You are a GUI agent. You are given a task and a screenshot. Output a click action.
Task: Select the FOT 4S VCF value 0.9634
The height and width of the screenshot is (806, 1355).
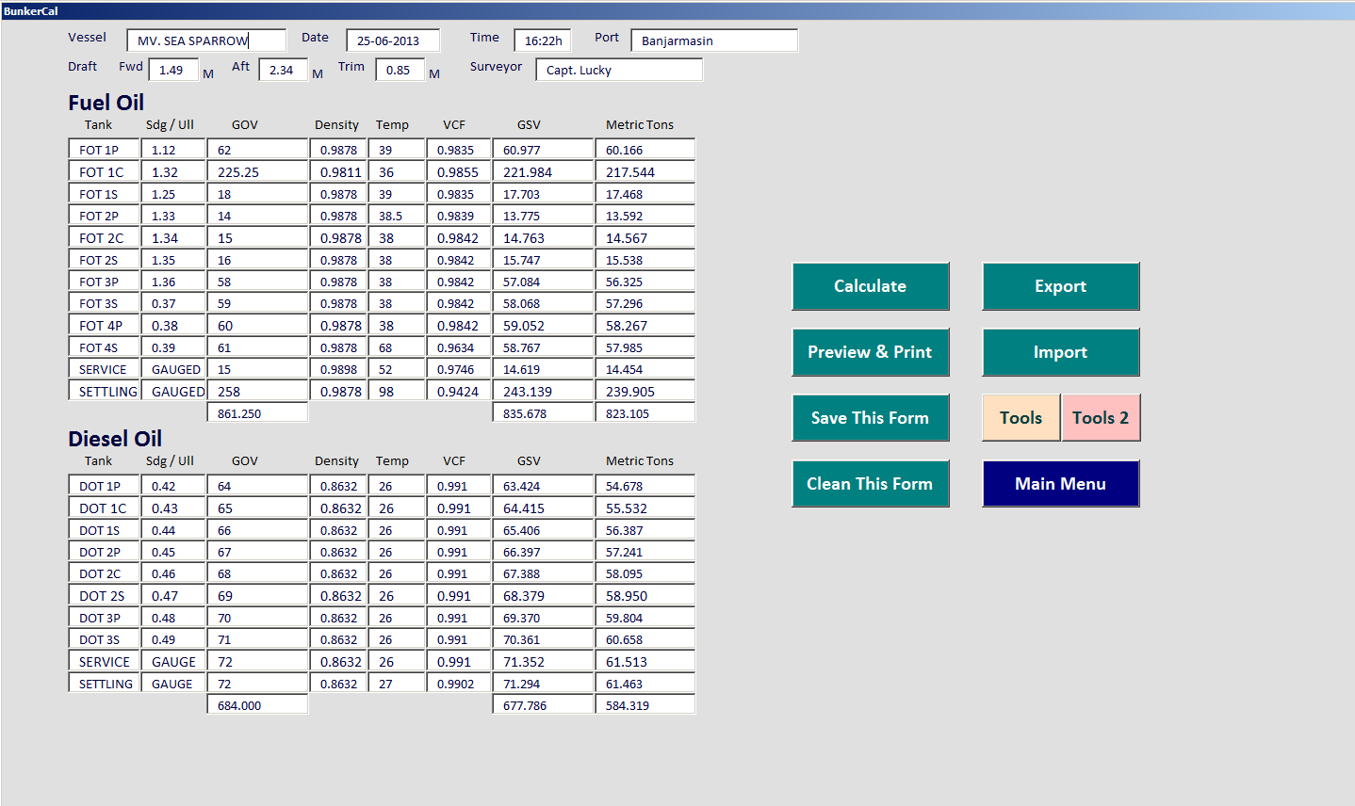pos(459,347)
